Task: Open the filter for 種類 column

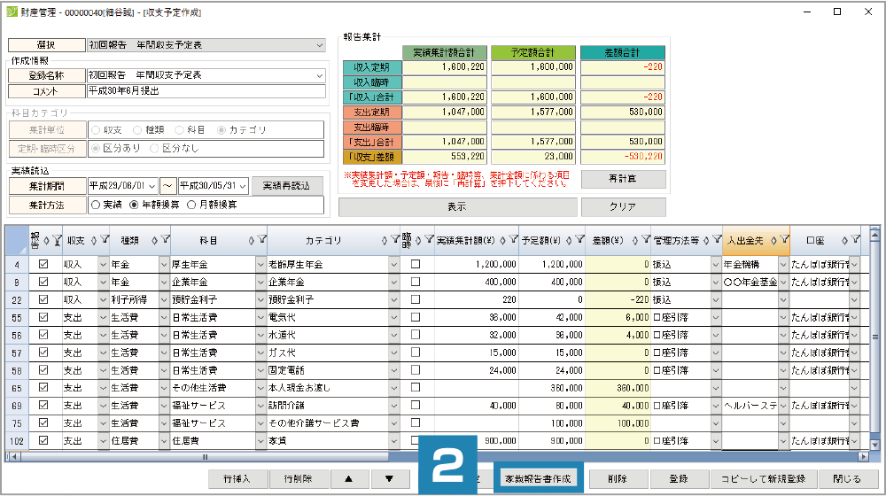Action: (164, 239)
